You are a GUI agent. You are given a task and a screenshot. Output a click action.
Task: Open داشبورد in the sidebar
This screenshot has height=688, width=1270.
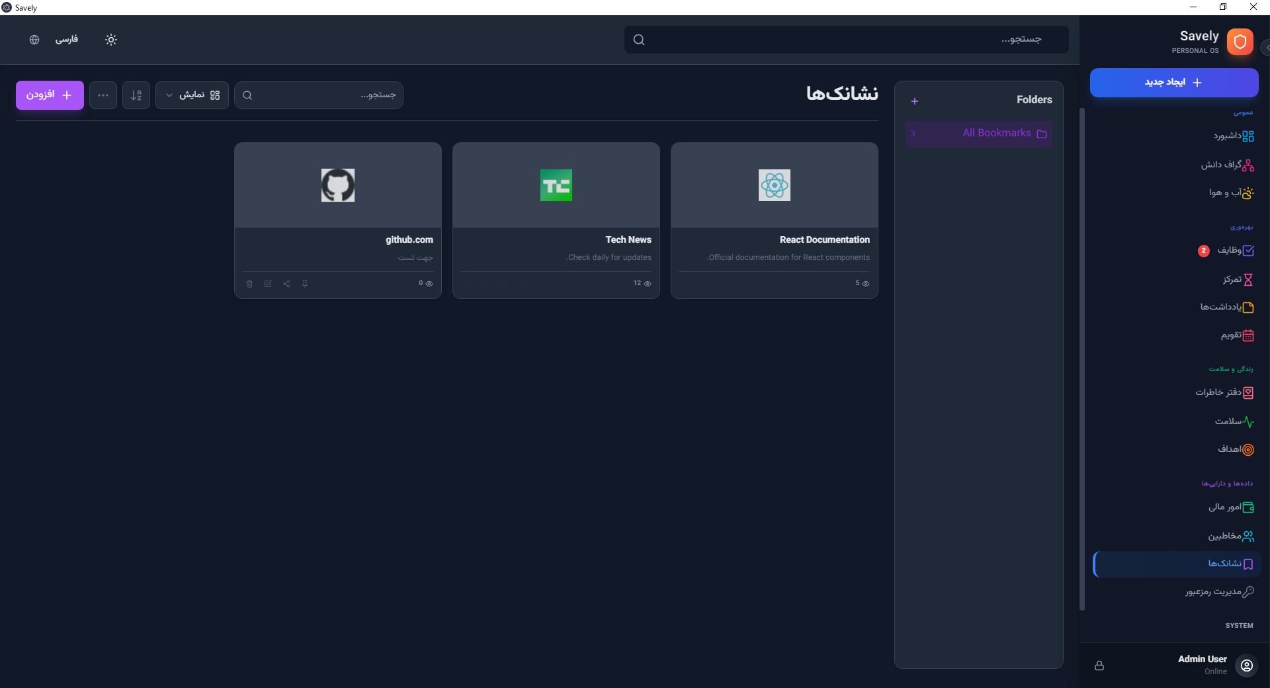[1233, 136]
